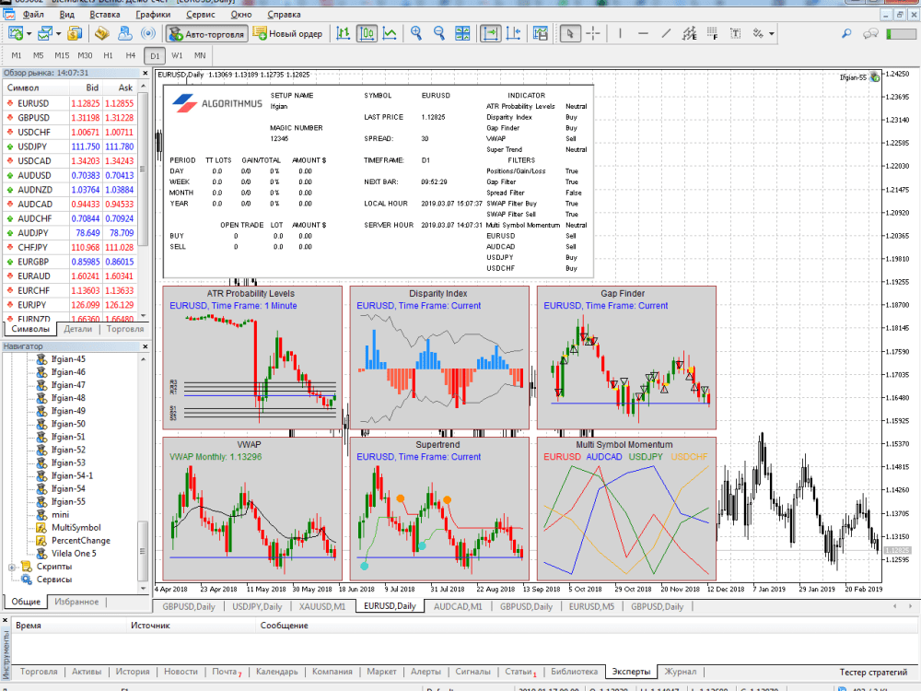Screen dimensions: 921x691
Task: Switch timeframe to H4
Action: tap(131, 56)
